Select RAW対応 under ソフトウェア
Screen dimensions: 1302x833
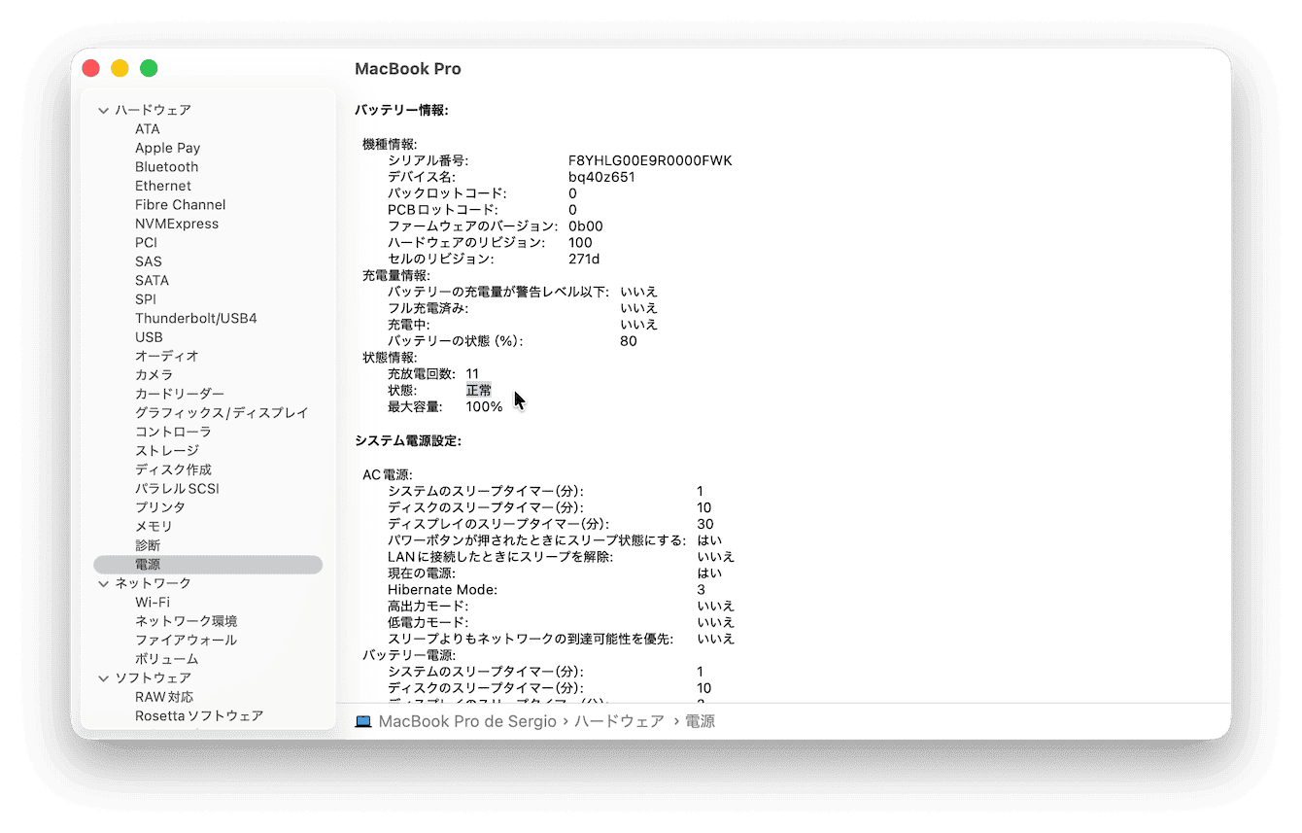(164, 697)
